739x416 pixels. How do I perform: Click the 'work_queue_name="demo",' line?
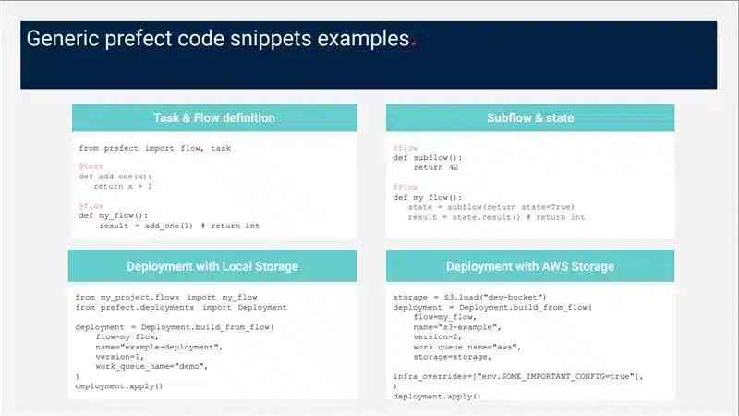[x=151, y=366]
